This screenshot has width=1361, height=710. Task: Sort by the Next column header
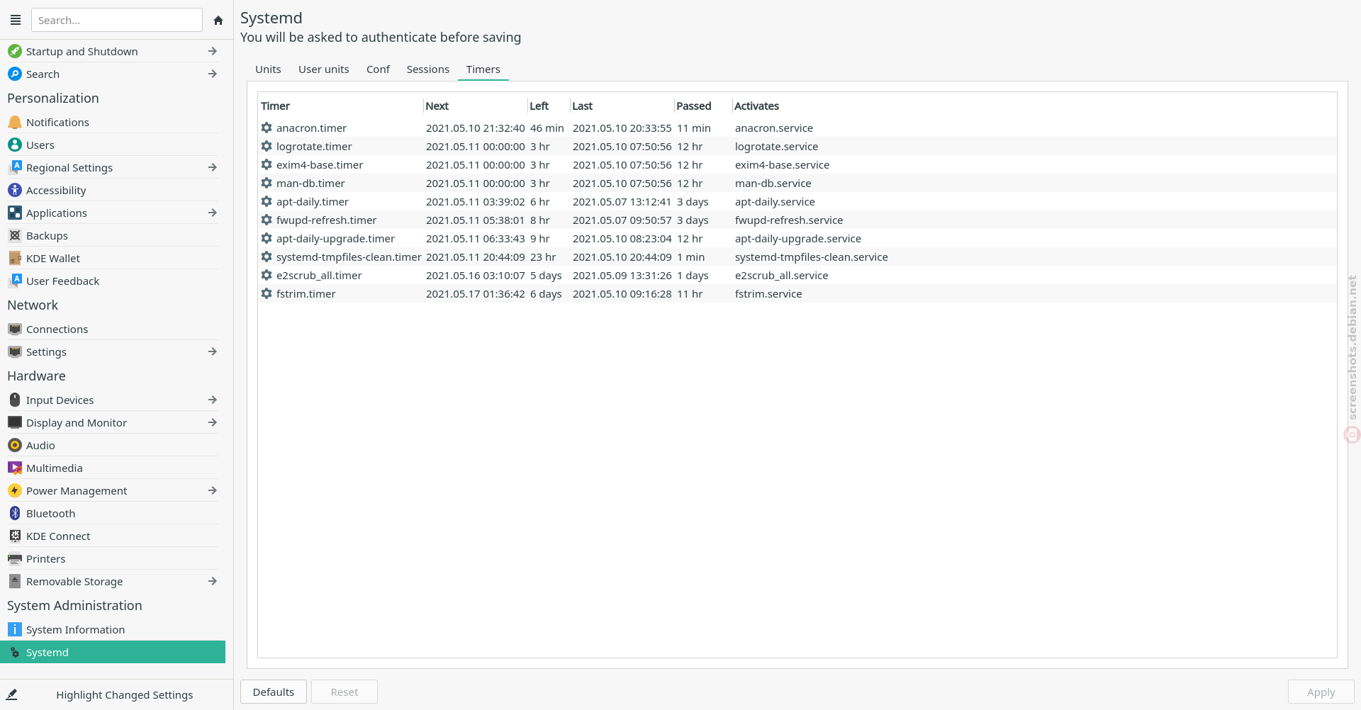475,106
